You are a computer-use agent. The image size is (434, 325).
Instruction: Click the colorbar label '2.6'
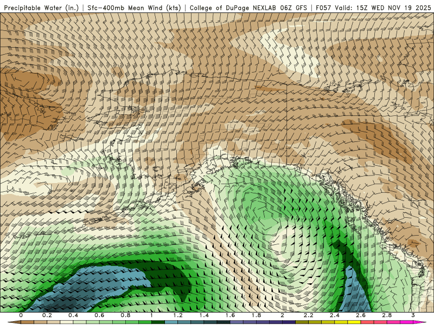click(x=361, y=315)
